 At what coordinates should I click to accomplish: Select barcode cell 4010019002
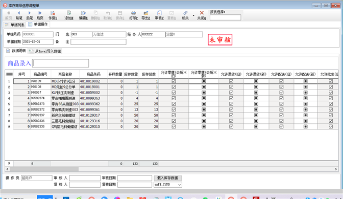pyautogui.click(x=93, y=81)
